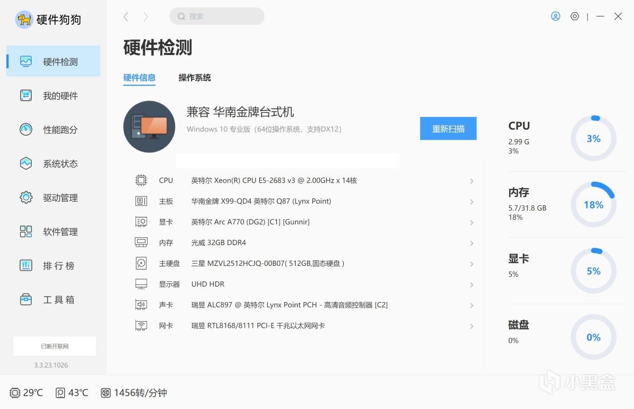Open 性能跑分 gauge icon in sidebar

26,129
